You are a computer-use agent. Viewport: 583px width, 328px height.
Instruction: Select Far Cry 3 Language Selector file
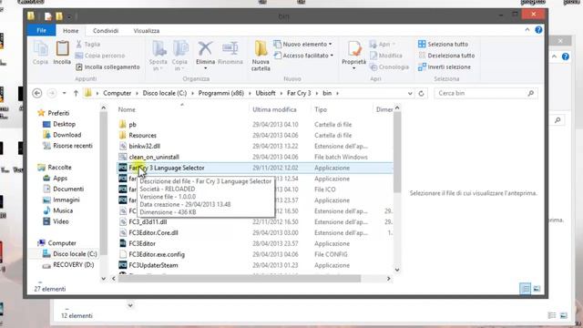pos(255,168)
